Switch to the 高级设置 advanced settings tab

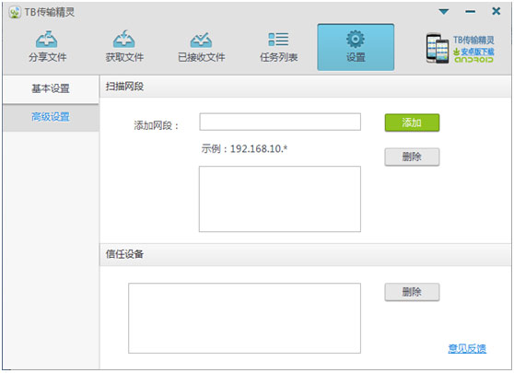click(x=51, y=117)
